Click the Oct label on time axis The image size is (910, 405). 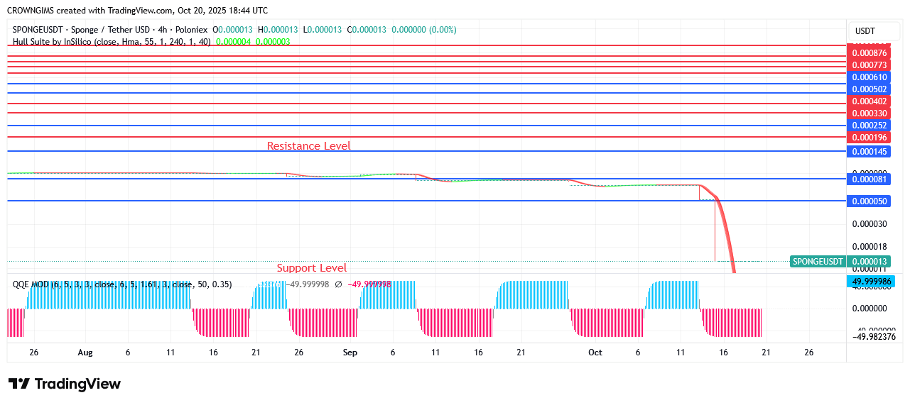pyautogui.click(x=595, y=353)
